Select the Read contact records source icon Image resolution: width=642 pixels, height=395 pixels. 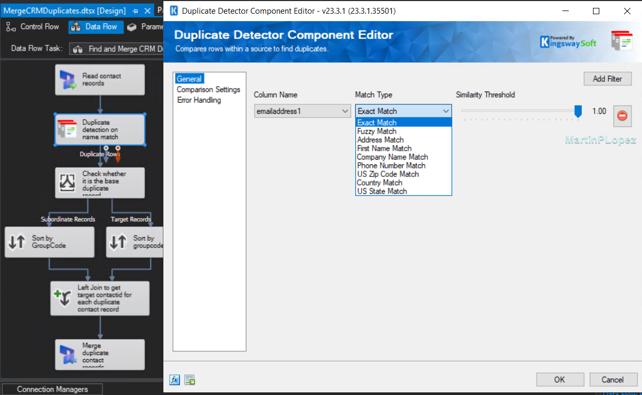pyautogui.click(x=68, y=80)
